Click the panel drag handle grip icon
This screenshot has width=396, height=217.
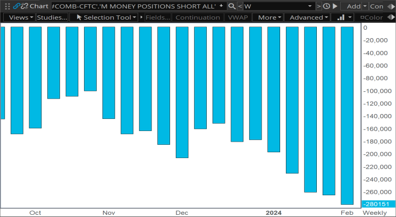pyautogui.click(x=7, y=6)
